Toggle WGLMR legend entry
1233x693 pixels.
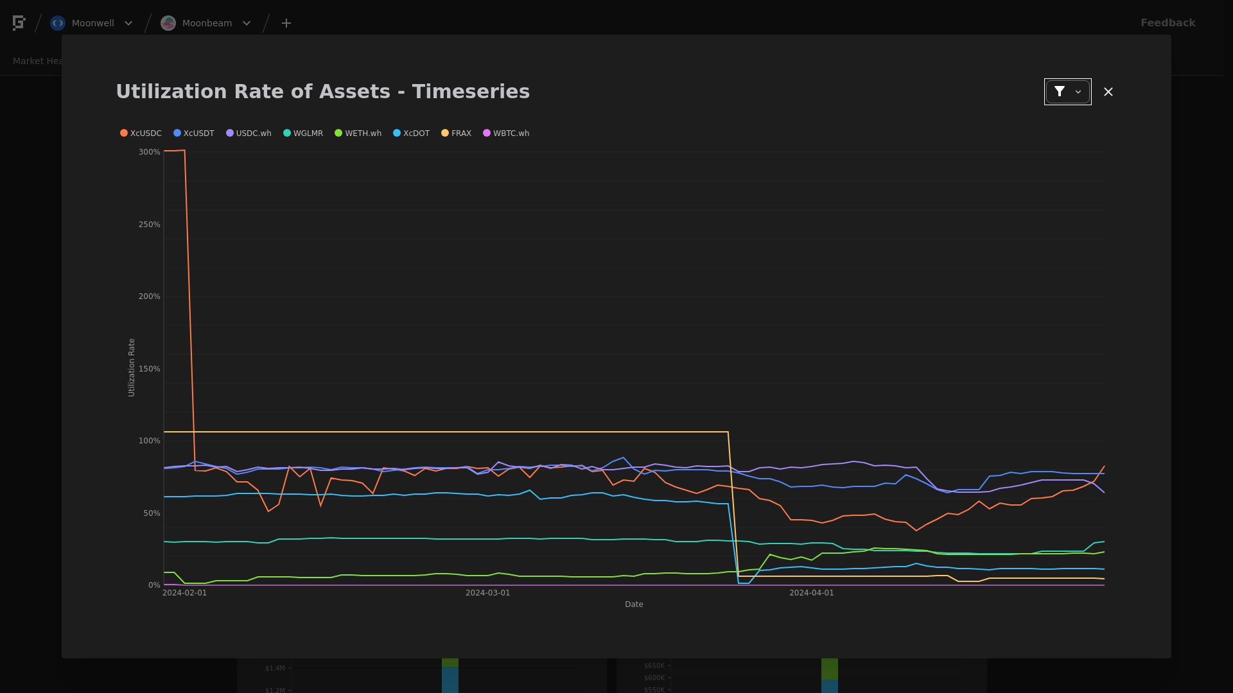coord(304,133)
